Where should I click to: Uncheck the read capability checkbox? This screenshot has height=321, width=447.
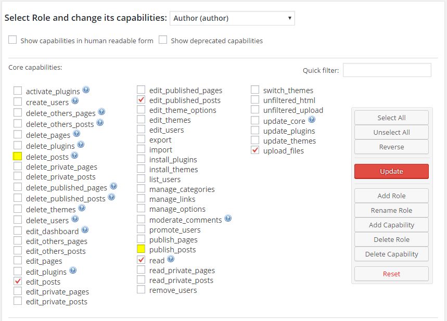click(x=141, y=260)
